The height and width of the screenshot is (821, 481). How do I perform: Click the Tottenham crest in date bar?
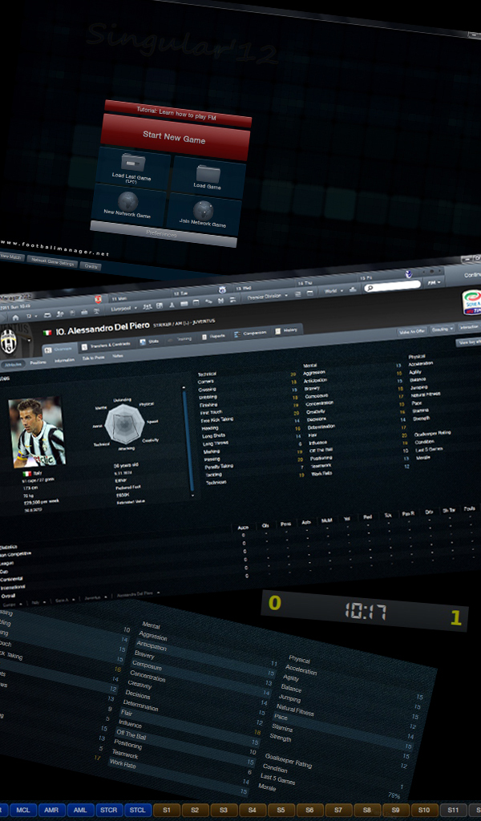pos(409,274)
